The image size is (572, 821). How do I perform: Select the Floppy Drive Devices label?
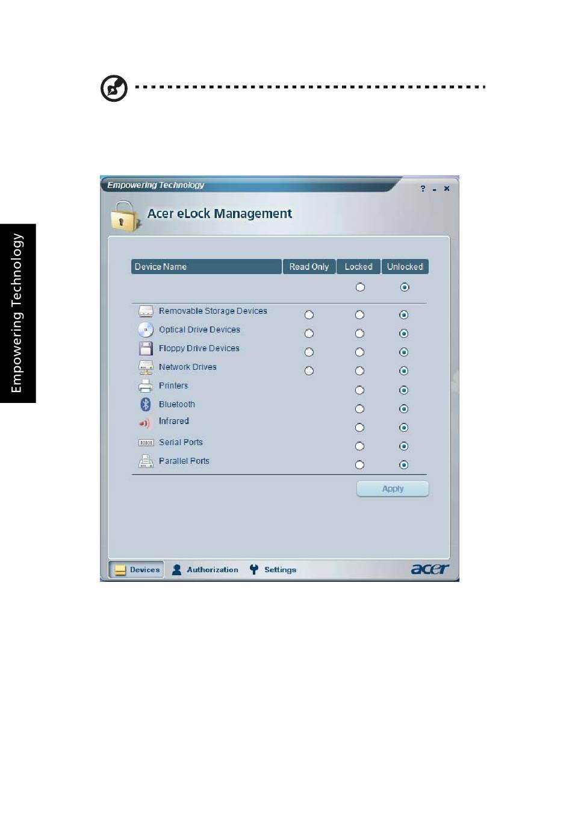(199, 349)
